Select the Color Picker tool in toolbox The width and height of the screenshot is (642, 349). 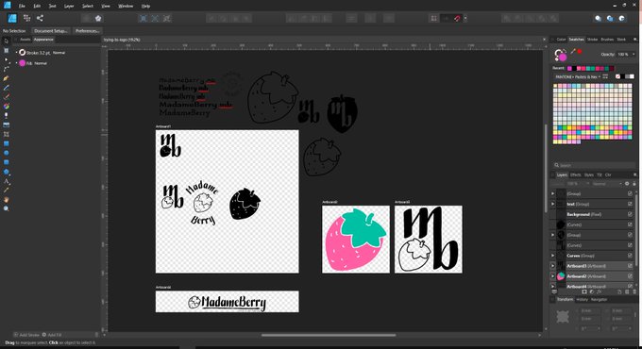(x=7, y=191)
